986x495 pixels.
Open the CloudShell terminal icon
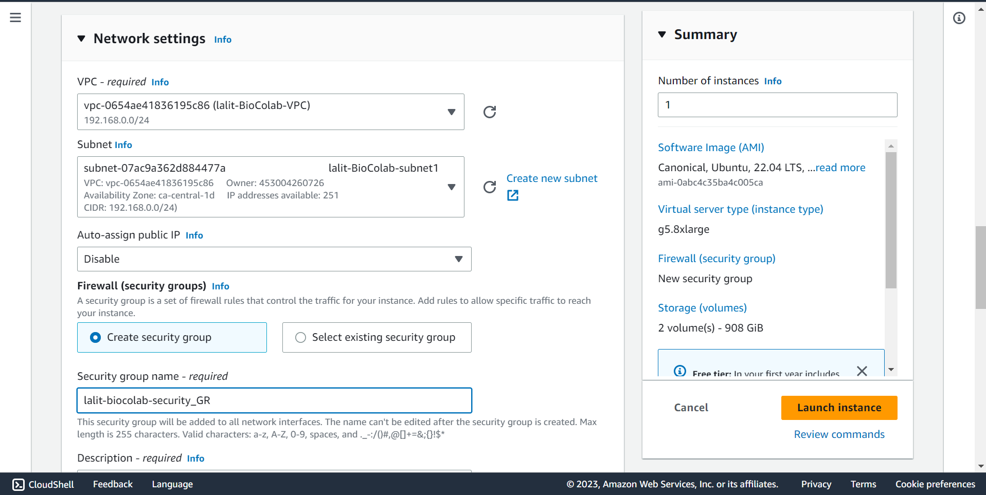(x=19, y=484)
